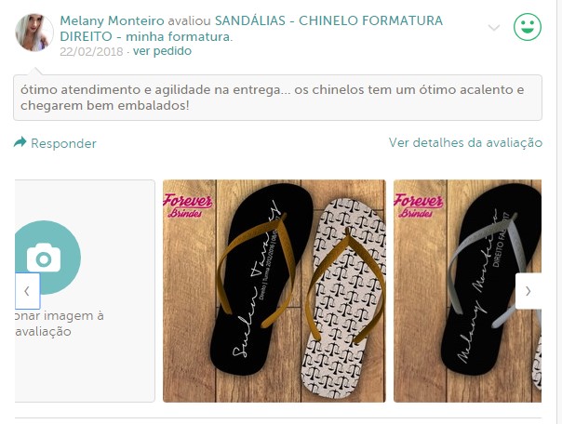Go to next image with right arrow
The height and width of the screenshot is (424, 562).
(529, 291)
